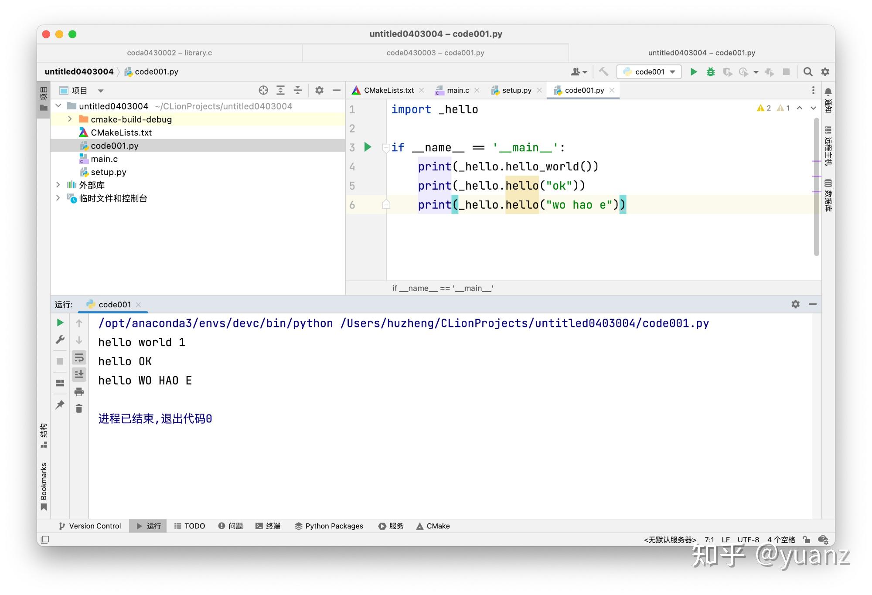Switch to CMakeLists.txt editor tab

(388, 90)
